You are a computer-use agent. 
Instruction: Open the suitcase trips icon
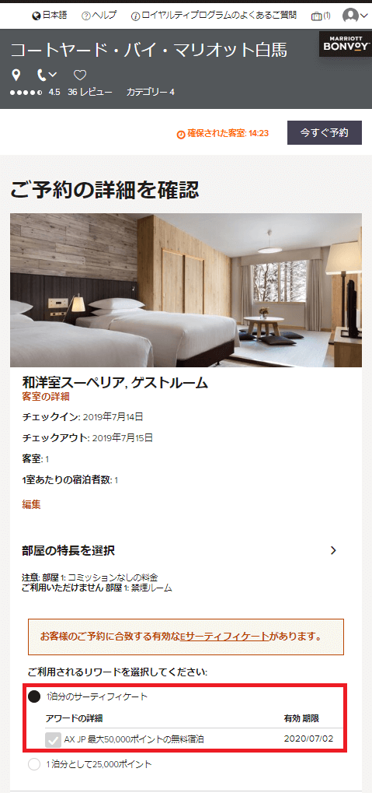317,16
